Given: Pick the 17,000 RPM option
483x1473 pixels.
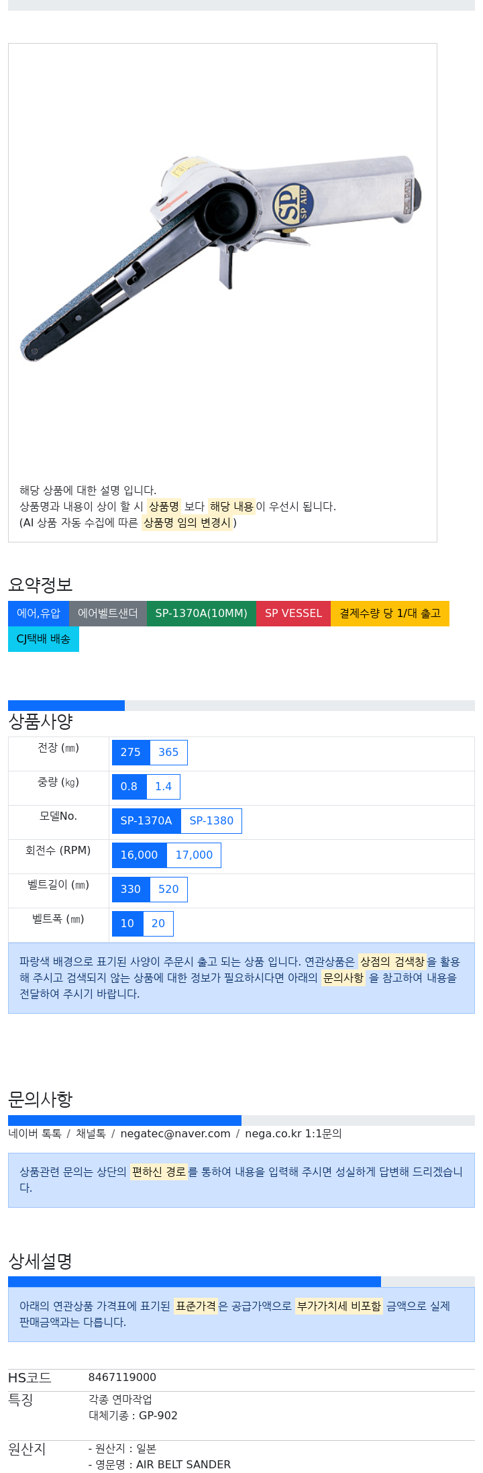Looking at the screenshot, I should pos(194,855).
